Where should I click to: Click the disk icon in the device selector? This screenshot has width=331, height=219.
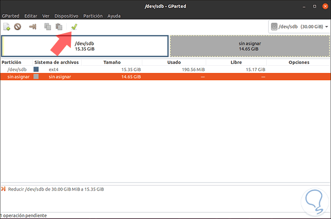[274, 26]
